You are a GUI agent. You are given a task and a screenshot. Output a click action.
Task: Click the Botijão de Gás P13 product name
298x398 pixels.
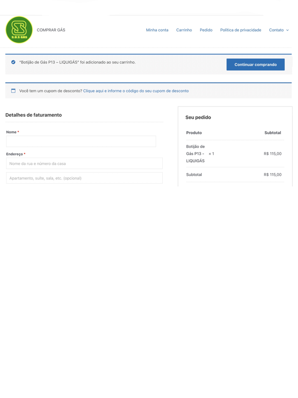tap(195, 153)
